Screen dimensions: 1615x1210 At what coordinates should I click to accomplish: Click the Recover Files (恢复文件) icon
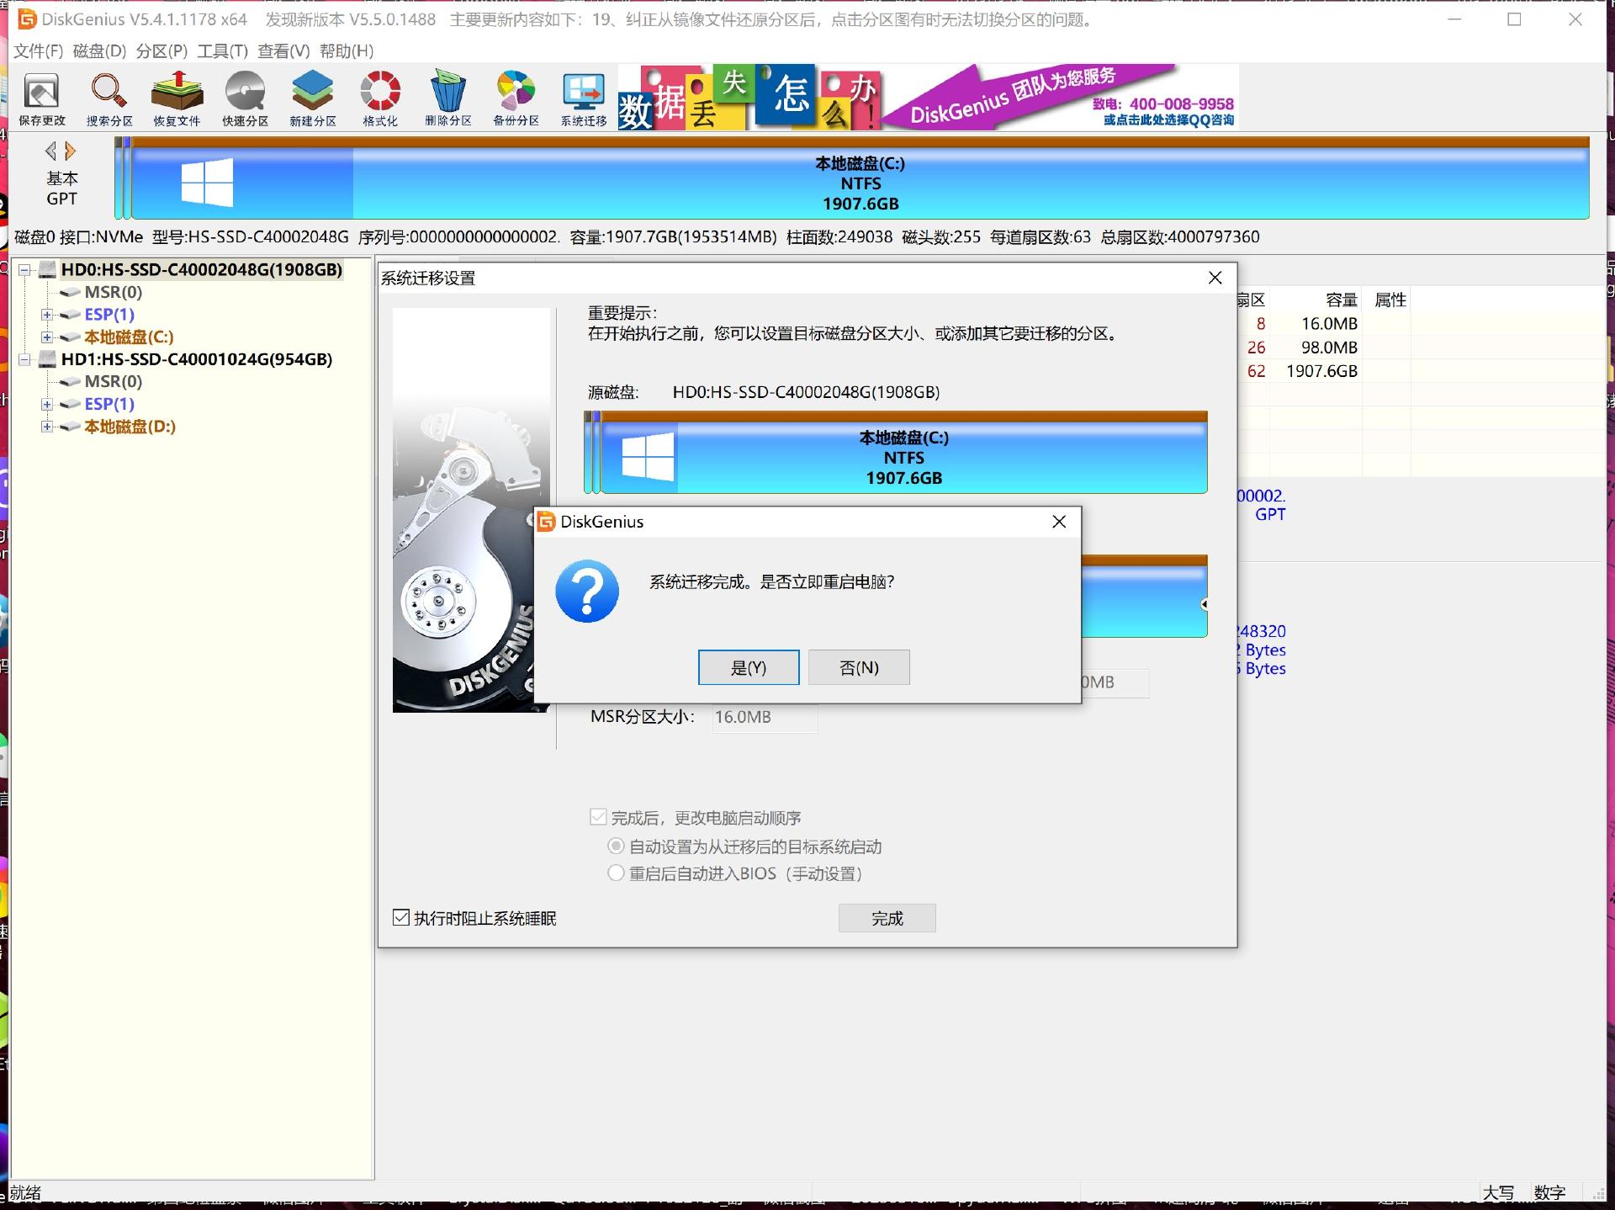177,98
